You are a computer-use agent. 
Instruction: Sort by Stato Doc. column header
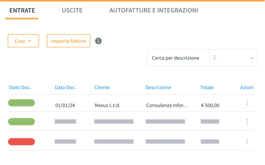20,87
